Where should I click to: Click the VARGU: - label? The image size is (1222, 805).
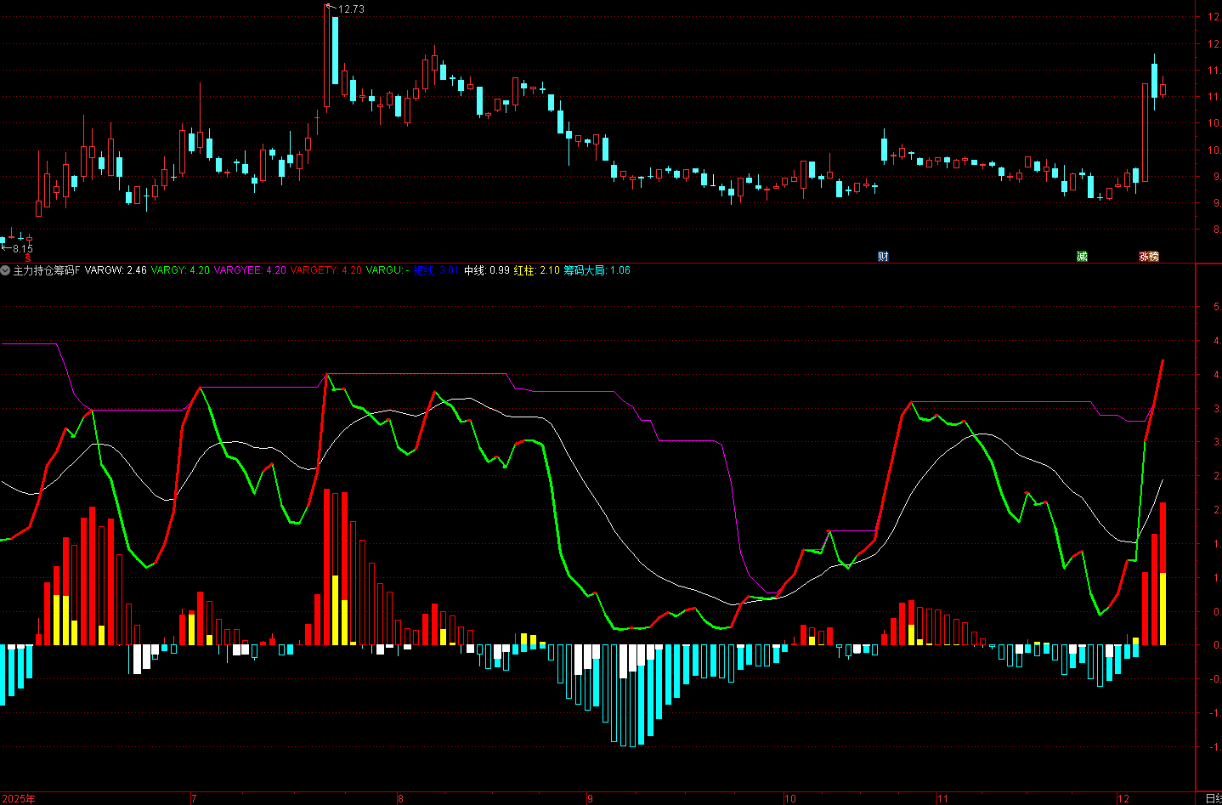(388, 270)
